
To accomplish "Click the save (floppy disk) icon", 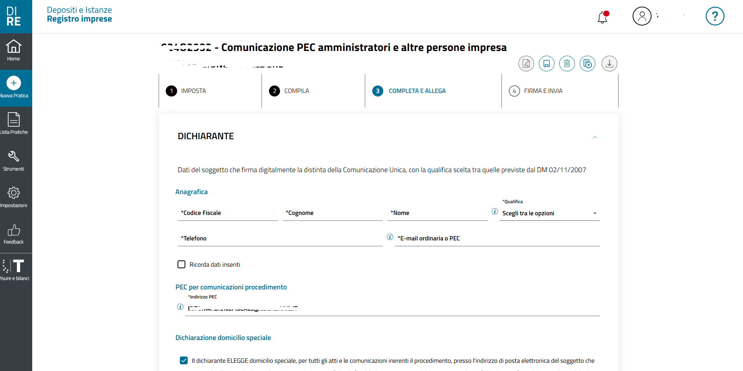I will point(546,64).
